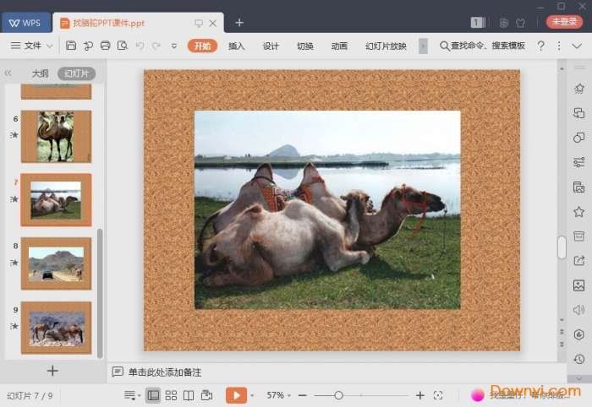Click the skin shirt icon in title bar

(521, 23)
